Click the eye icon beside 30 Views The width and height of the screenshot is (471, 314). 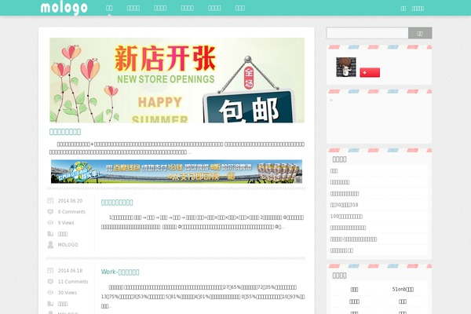(51, 293)
